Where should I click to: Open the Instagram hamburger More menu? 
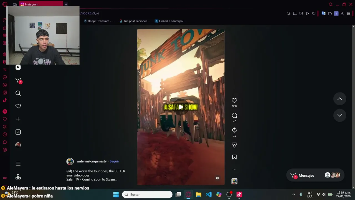tap(18, 164)
